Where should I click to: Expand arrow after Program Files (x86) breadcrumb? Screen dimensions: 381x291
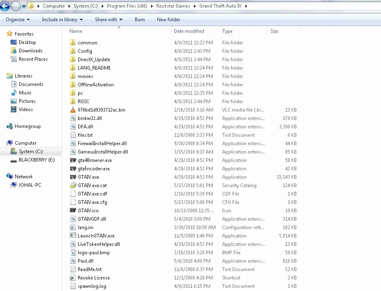[152, 6]
